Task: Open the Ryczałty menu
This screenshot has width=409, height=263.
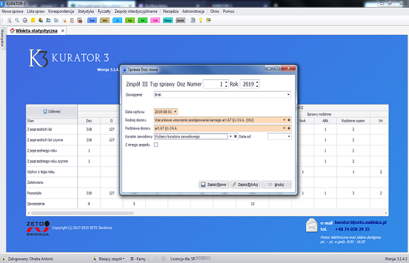Action: pyautogui.click(x=104, y=11)
